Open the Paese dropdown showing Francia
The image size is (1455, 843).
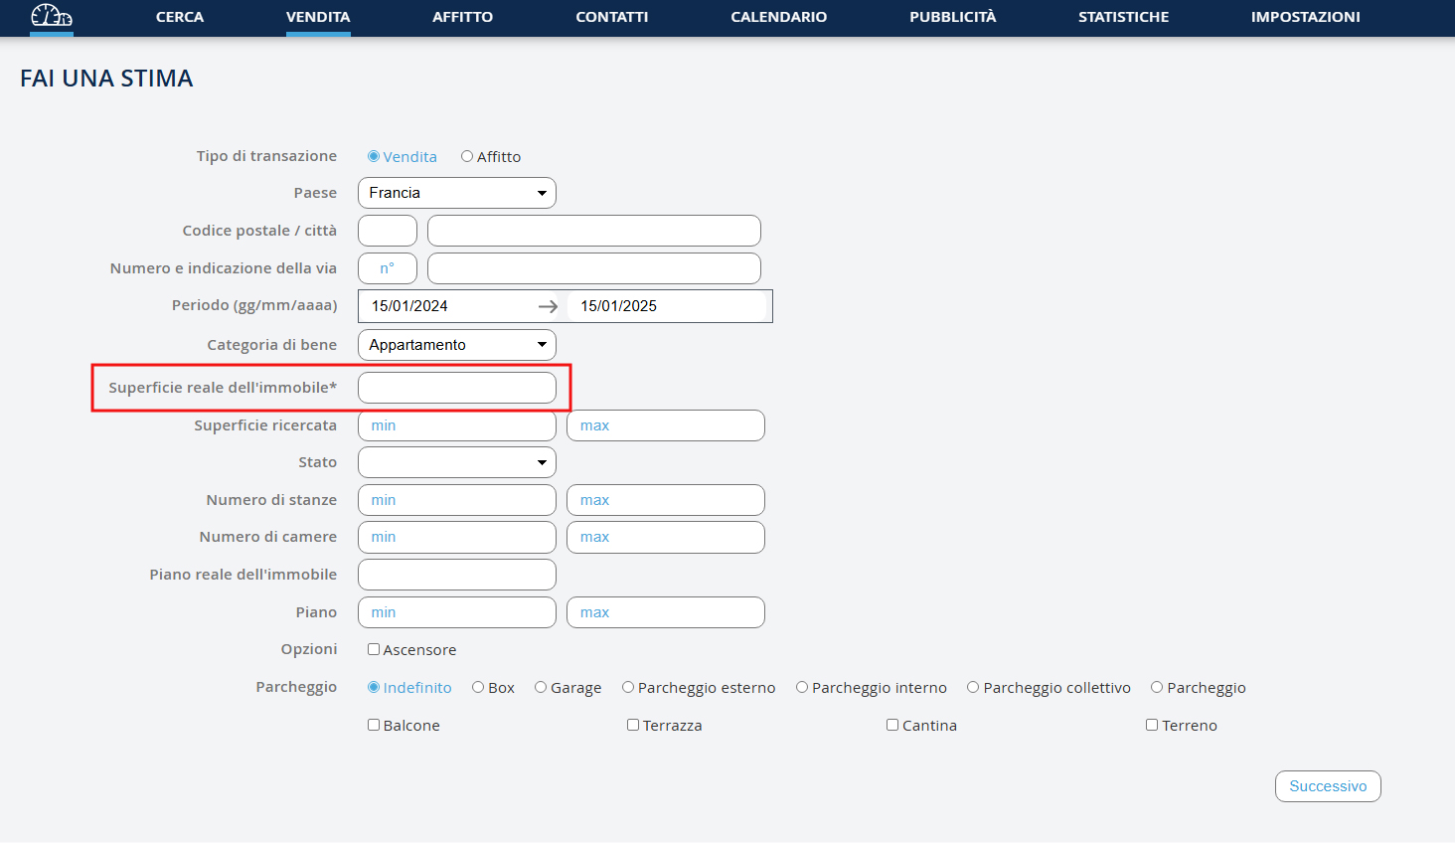click(456, 193)
